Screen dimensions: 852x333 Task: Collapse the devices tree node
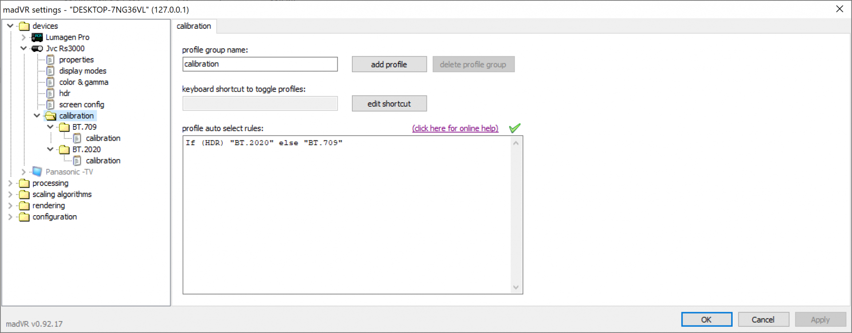(x=10, y=26)
